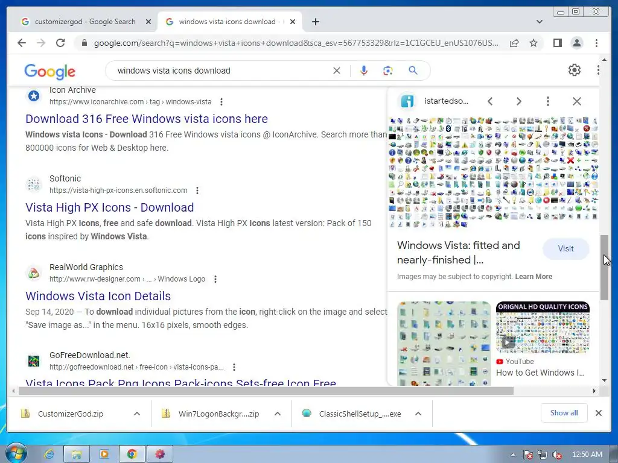Viewport: 618px width, 463px height.
Task: Open more options for Softonic result
Action: (197, 191)
